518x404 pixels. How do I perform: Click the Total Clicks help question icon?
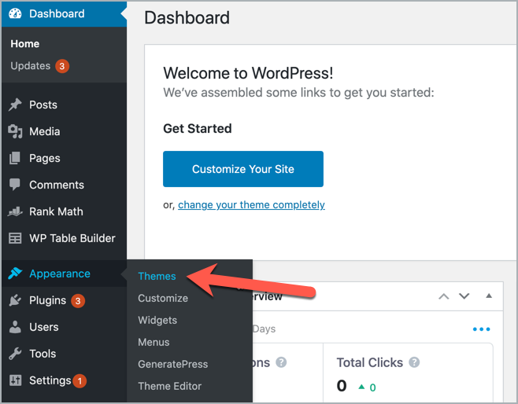pyautogui.click(x=414, y=362)
